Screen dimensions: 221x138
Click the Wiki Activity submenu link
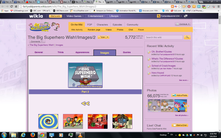pos(77,30)
